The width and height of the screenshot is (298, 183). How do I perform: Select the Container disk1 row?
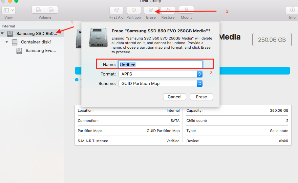pos(32,42)
